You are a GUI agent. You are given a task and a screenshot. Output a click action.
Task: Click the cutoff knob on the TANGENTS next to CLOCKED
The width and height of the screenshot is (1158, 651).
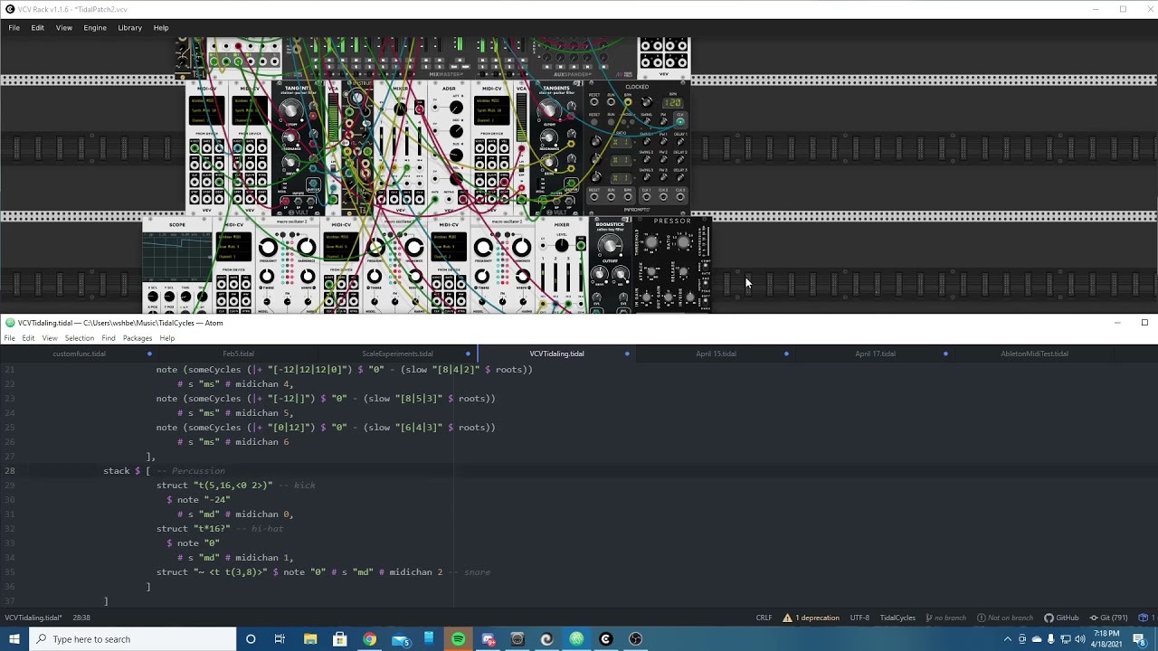[x=548, y=110]
